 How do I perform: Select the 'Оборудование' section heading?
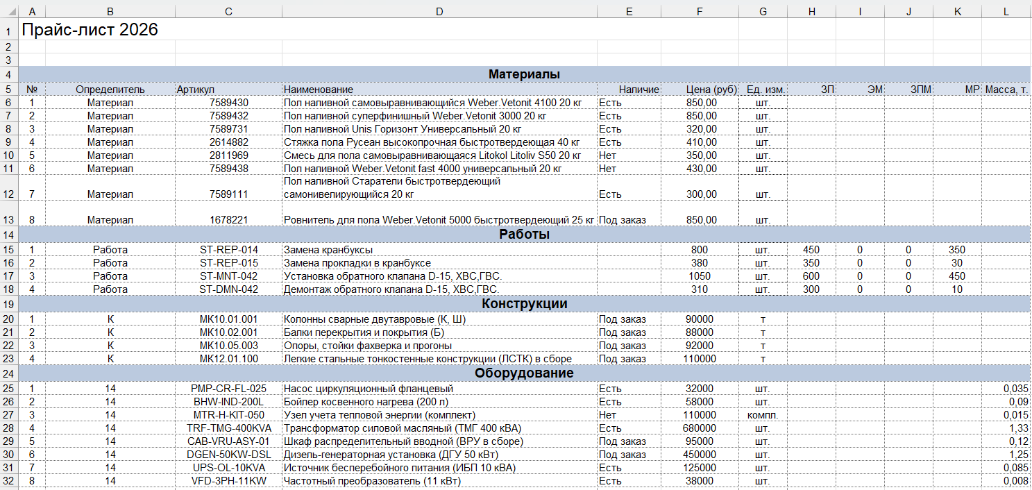pyautogui.click(x=524, y=373)
